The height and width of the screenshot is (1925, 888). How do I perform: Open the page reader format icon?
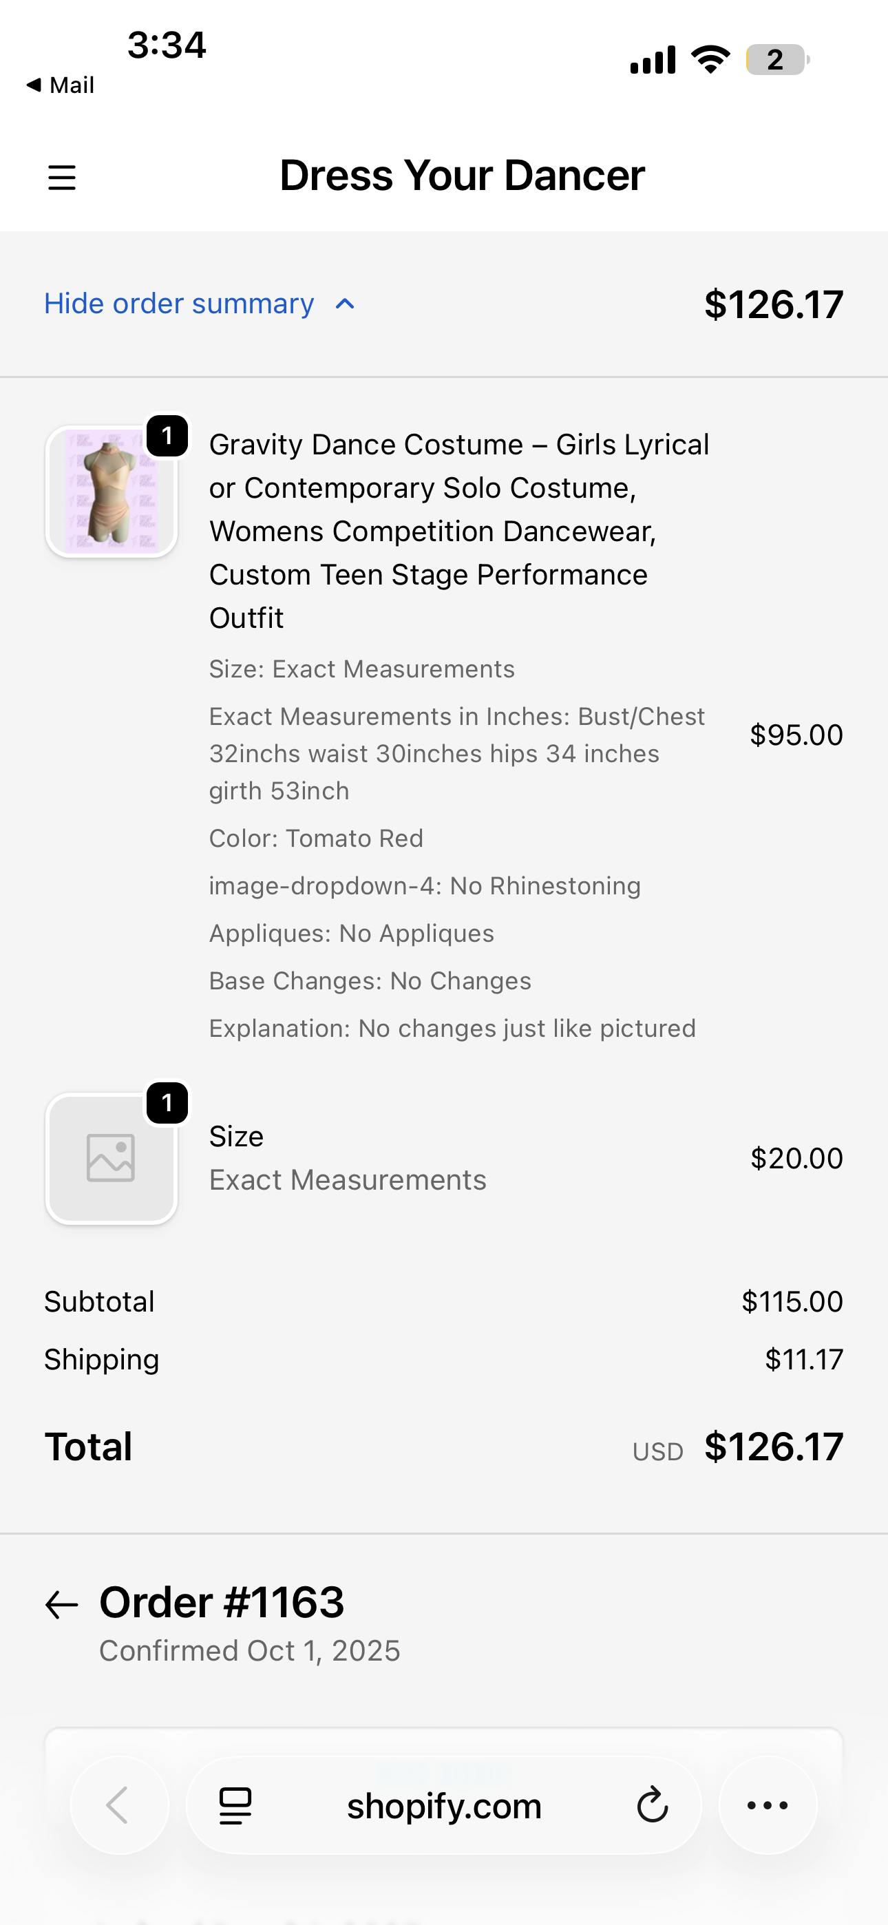click(235, 1806)
